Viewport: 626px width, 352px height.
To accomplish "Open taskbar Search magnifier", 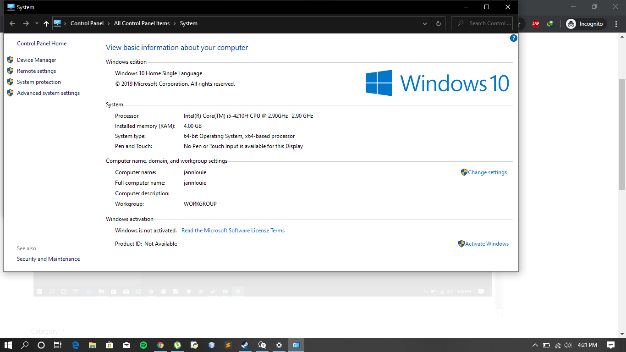I will coord(25,345).
